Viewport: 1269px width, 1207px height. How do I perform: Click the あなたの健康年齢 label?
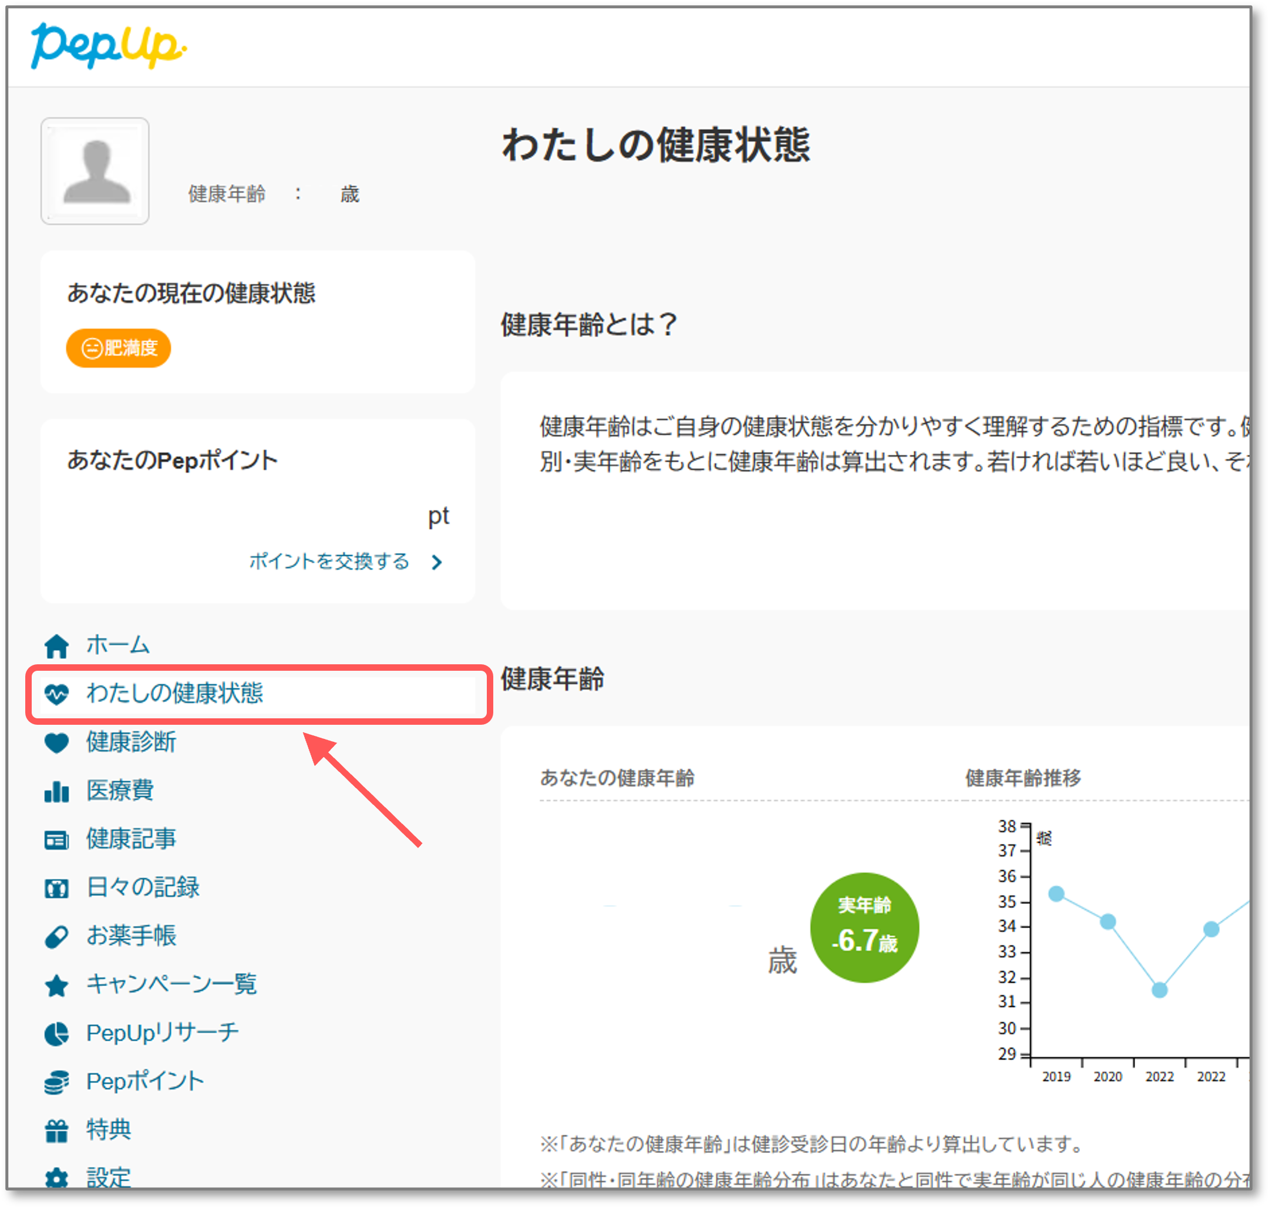(617, 778)
